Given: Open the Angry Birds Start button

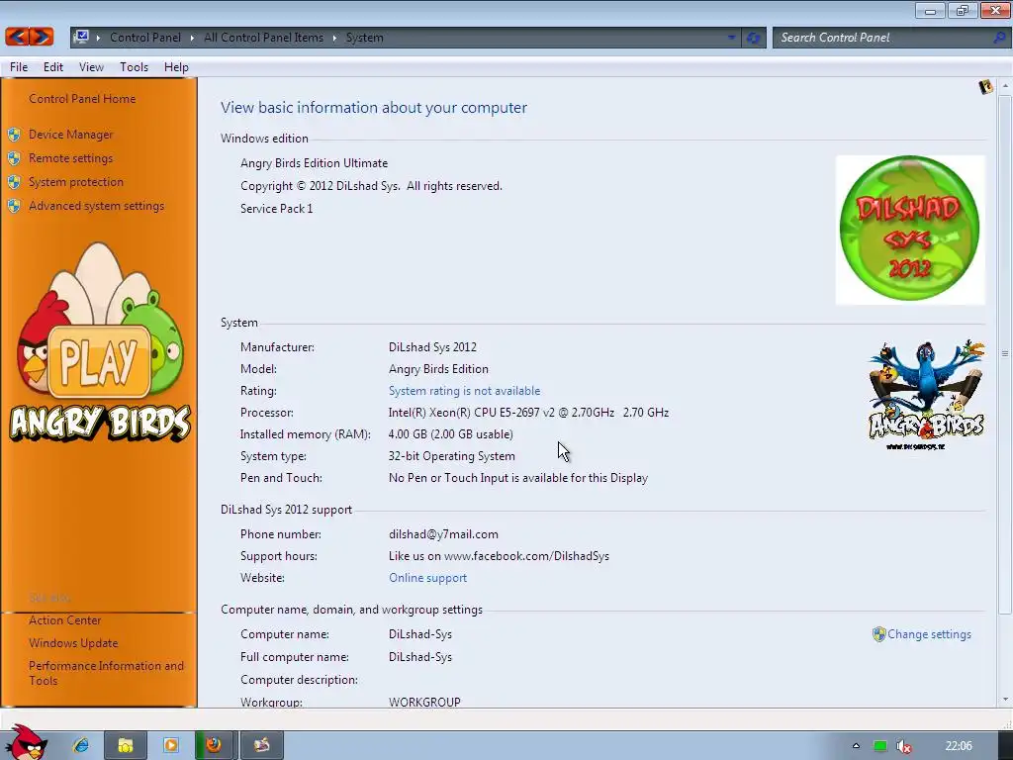Looking at the screenshot, I should (25, 743).
